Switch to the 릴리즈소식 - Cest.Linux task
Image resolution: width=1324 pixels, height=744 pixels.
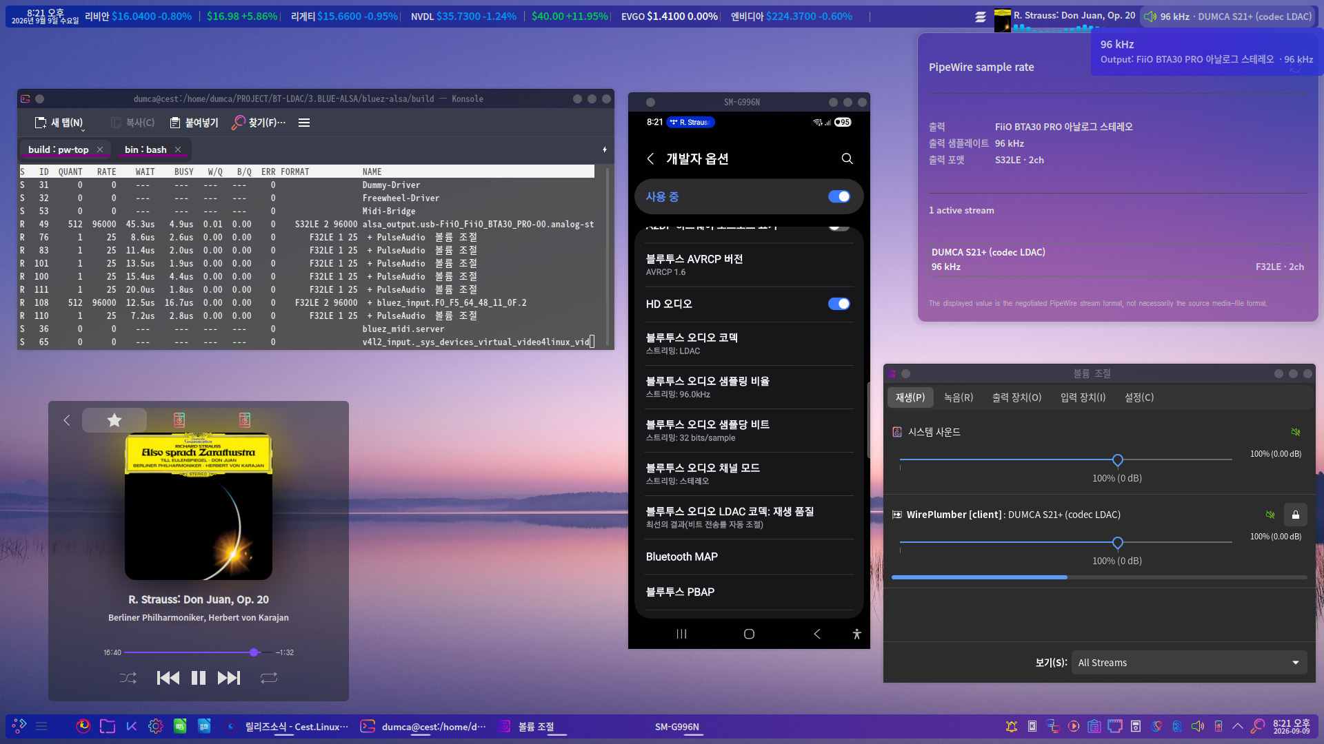288,727
